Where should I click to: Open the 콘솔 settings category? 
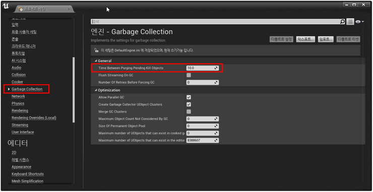coord(15,39)
